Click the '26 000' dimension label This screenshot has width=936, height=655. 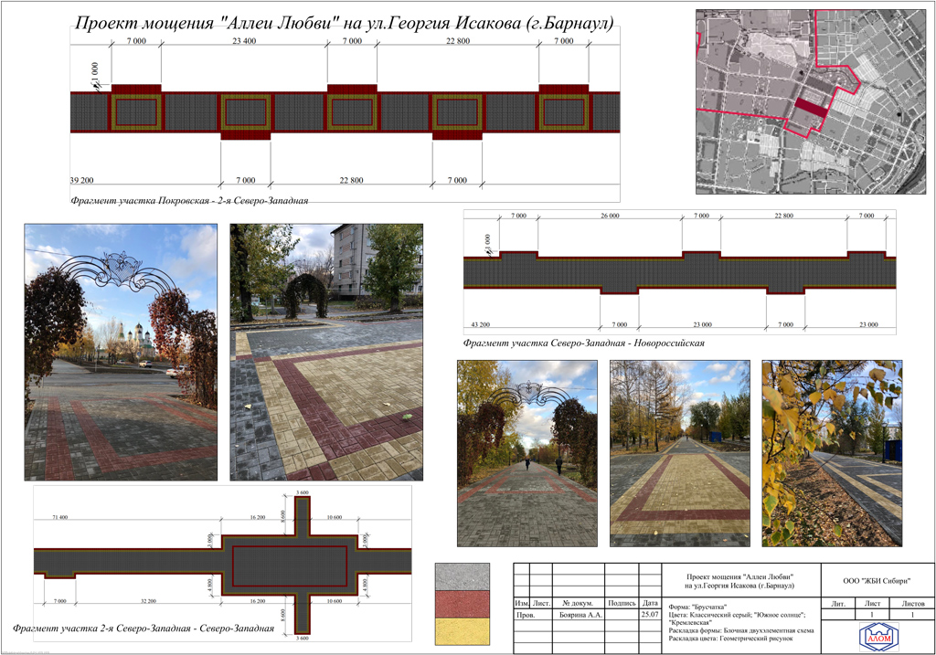click(x=610, y=216)
